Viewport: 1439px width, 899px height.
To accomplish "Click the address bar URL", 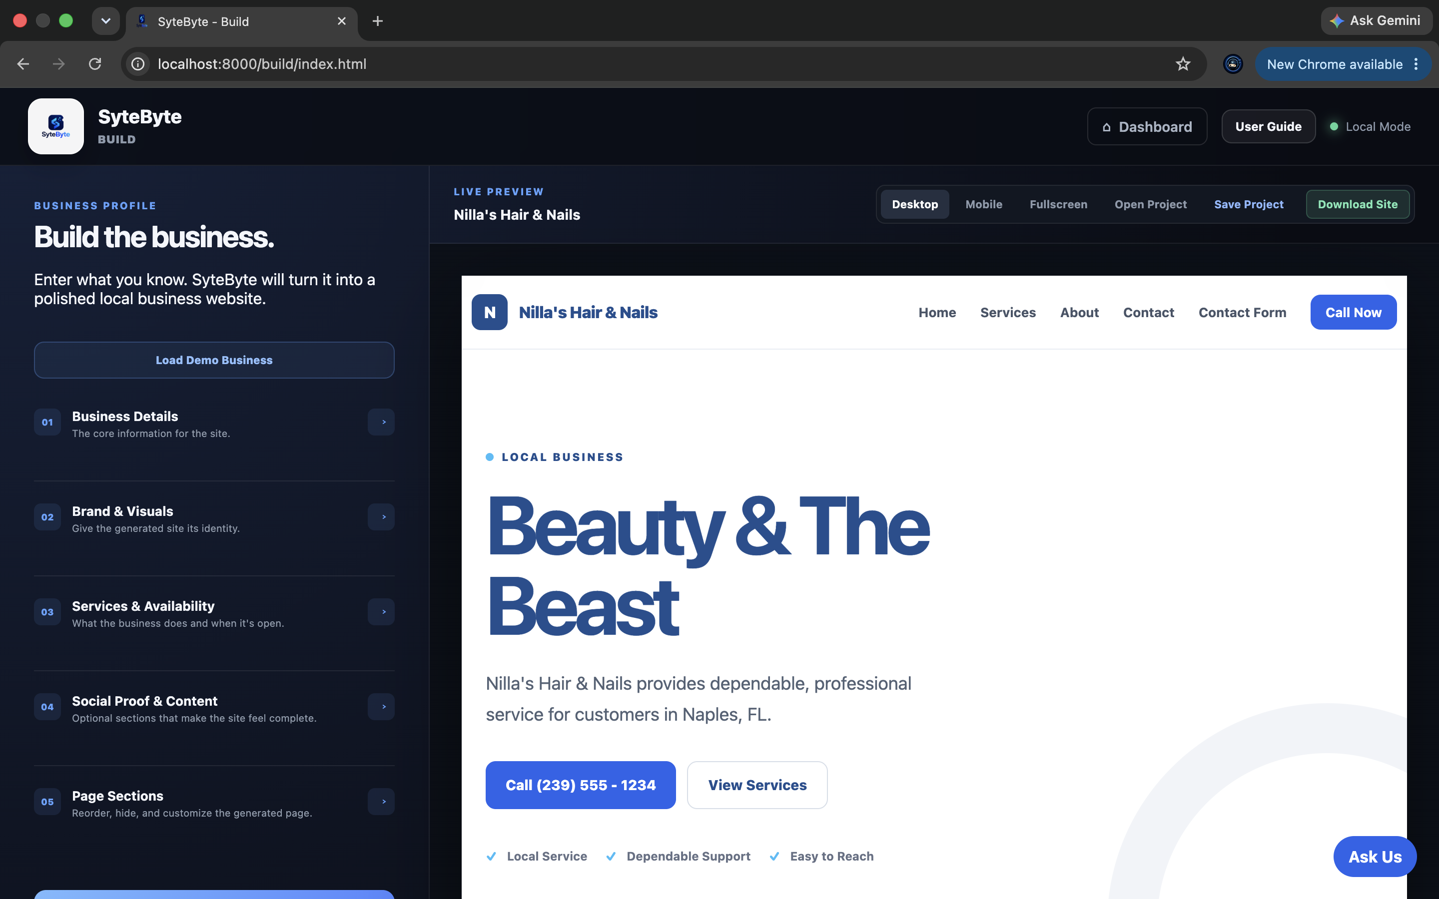I will (262, 63).
